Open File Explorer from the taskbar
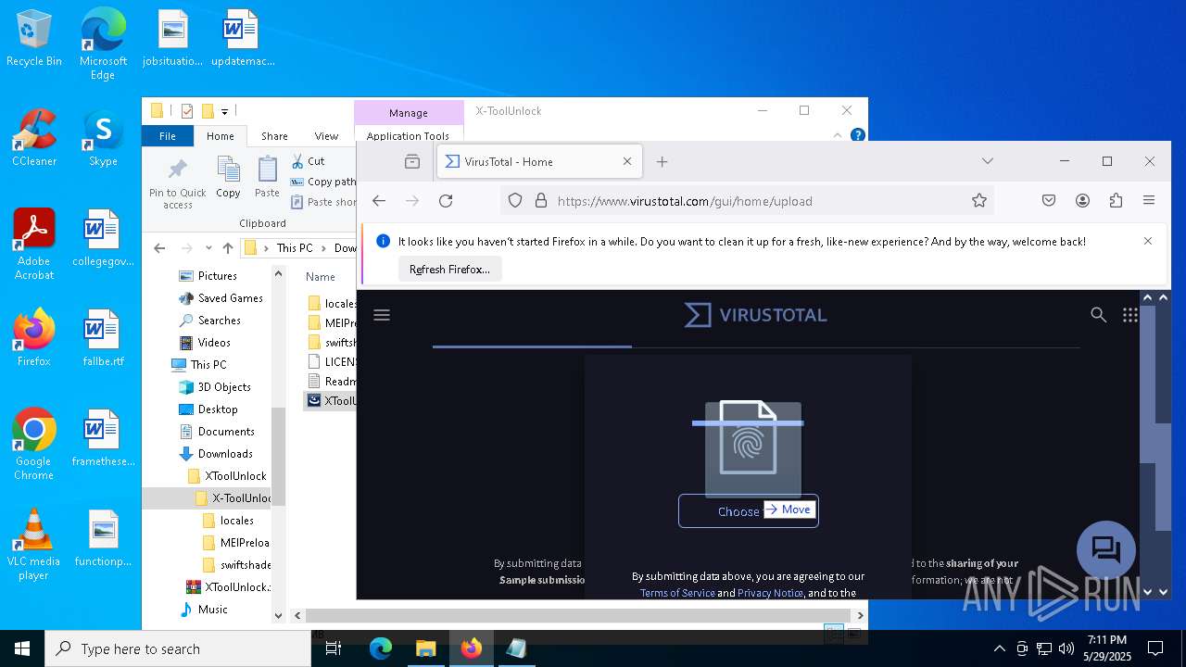The height and width of the screenshot is (667, 1186). [x=425, y=648]
